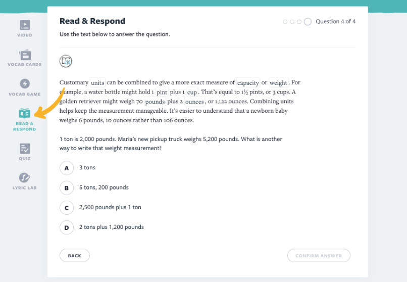The width and height of the screenshot is (407, 282).
Task: Choose answer A, 3 tons
Action: click(67, 168)
